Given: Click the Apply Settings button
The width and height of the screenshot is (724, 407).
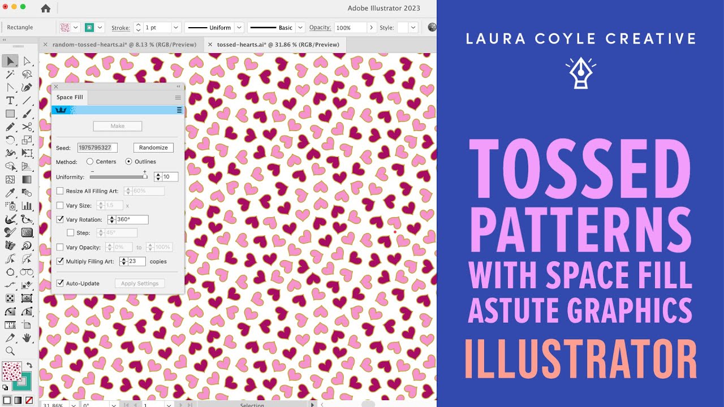Looking at the screenshot, I should 140,283.
